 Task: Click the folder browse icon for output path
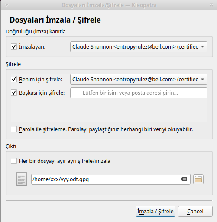click(x=198, y=179)
